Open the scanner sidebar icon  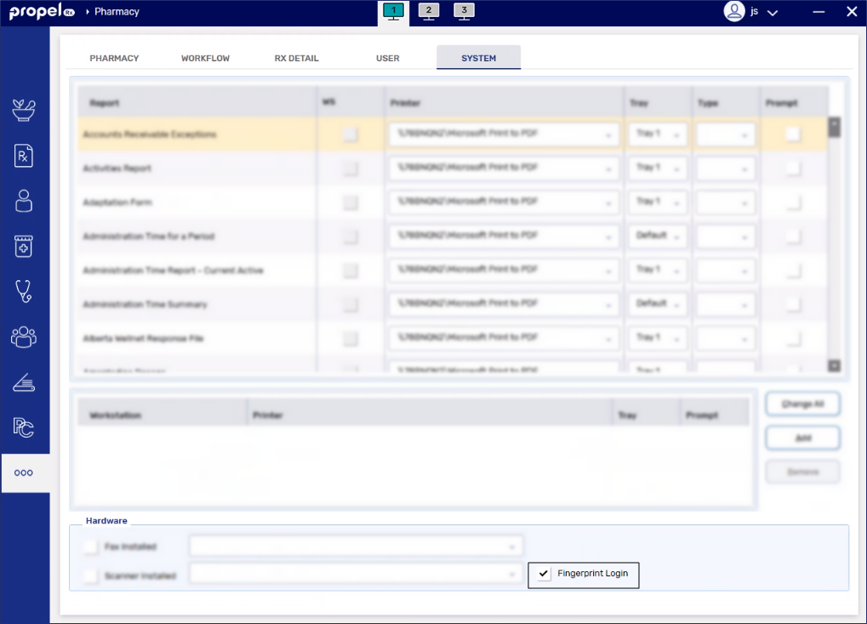coord(24,383)
